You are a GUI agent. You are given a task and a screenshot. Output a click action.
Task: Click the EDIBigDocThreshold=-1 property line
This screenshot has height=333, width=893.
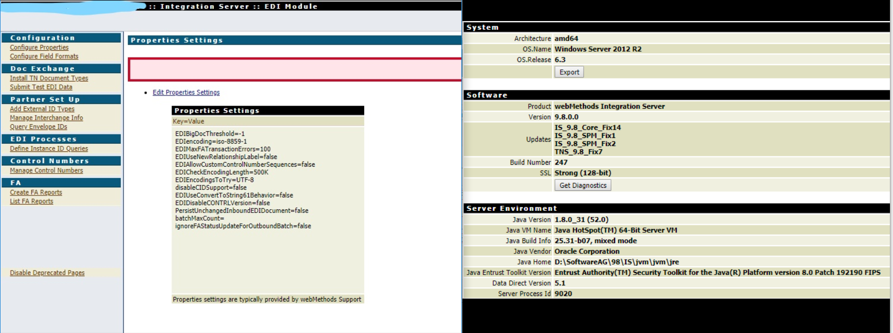point(210,134)
